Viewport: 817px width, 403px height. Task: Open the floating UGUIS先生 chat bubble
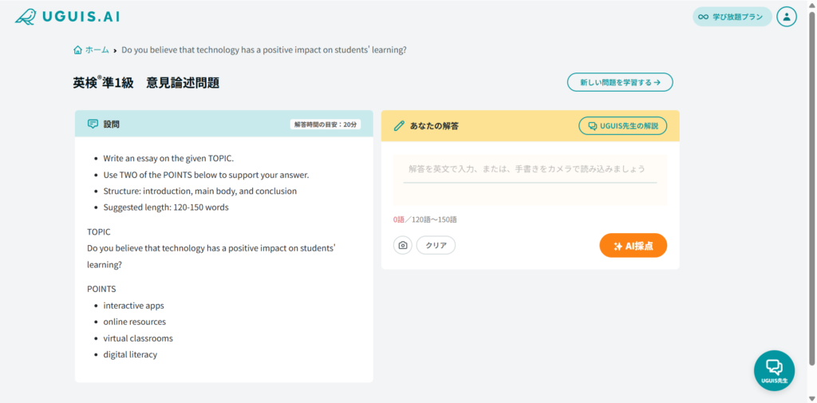point(773,370)
